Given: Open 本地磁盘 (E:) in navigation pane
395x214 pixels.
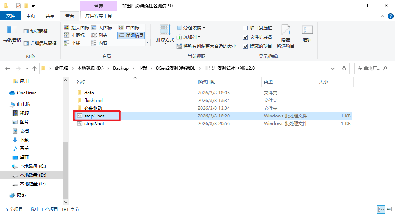Looking at the screenshot, I should 29,184.
